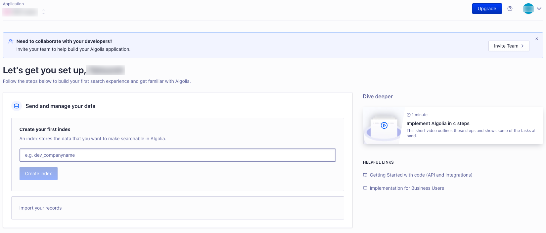Screen dimensions: 546x233
Task: Click the Need to collaborate with your developers text
Action: click(x=64, y=41)
